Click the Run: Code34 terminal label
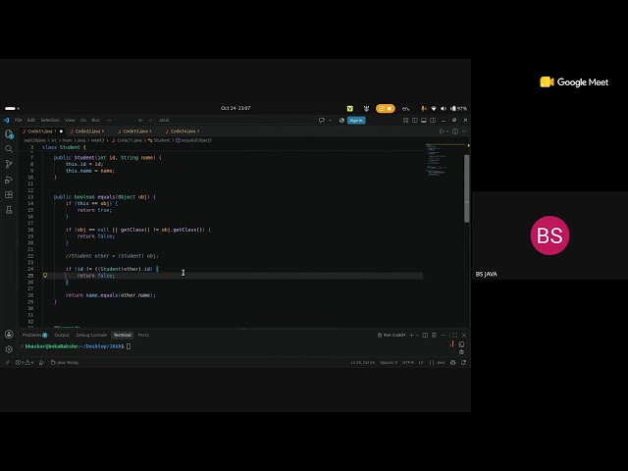The image size is (628, 471). tap(392, 335)
